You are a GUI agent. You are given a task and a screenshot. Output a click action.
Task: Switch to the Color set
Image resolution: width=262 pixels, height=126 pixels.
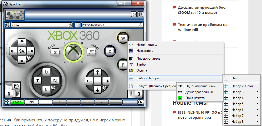pos(31,102)
